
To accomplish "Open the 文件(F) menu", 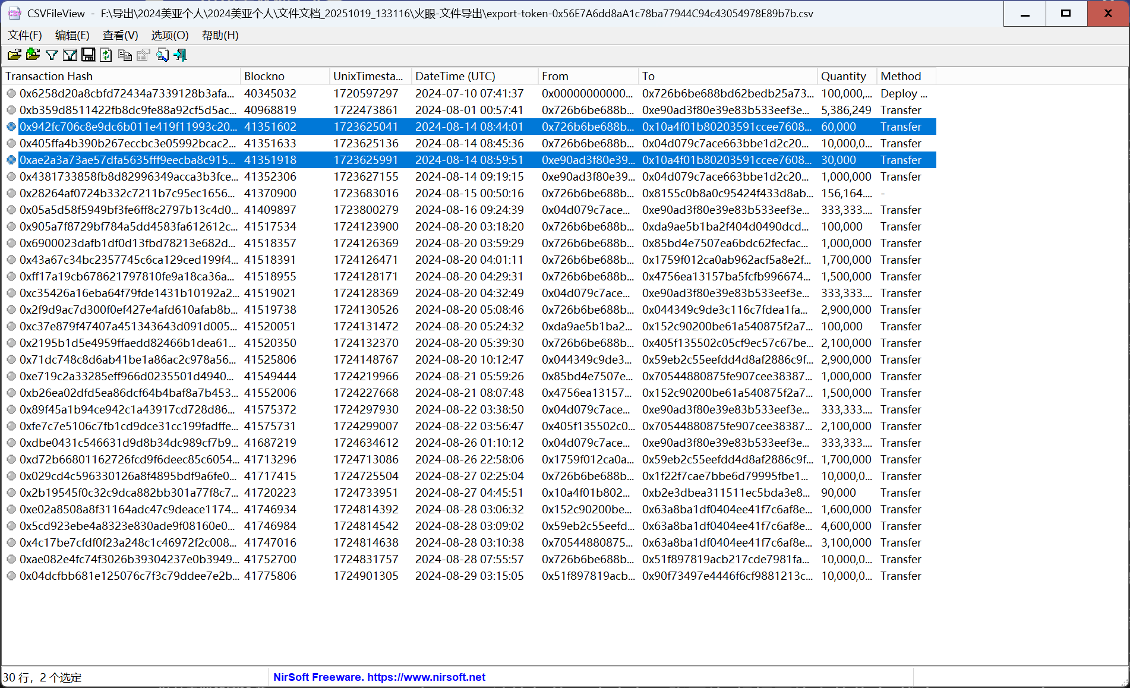I will click(x=24, y=36).
